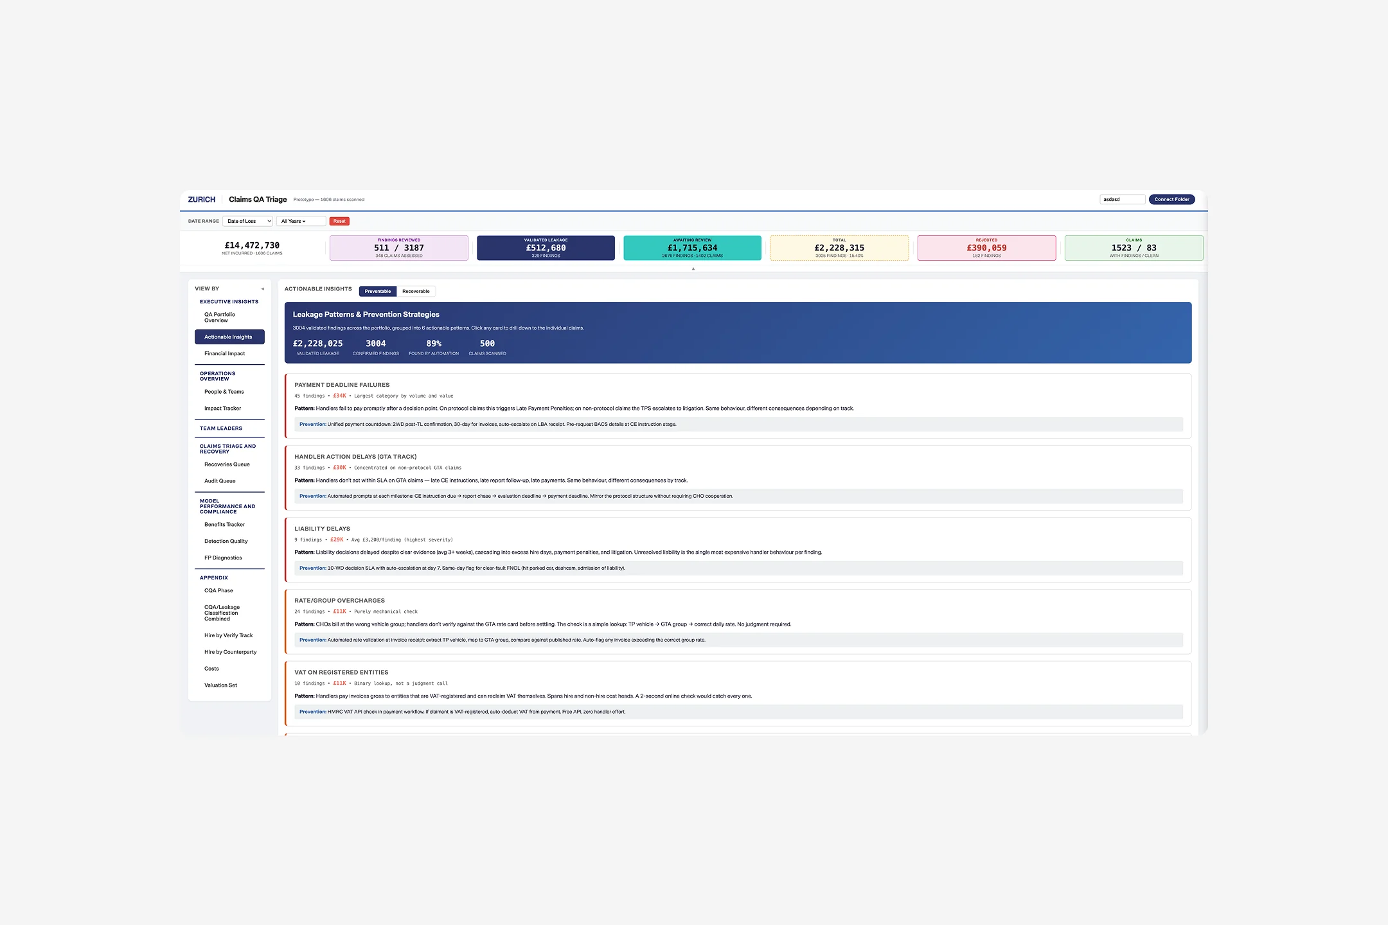The width and height of the screenshot is (1388, 925).
Task: Open Recoveries Queue
Action: (x=229, y=464)
